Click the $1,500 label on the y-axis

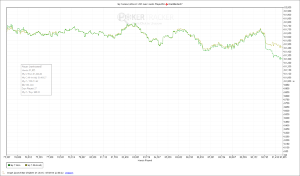point(288,45)
